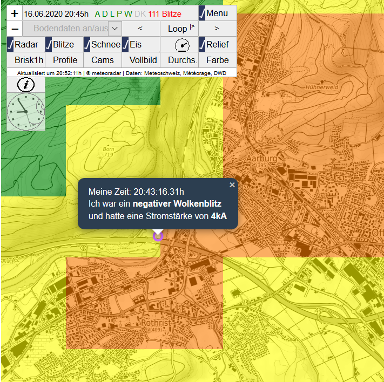Zoom in with the plus button
384x382 pixels.
click(15, 13)
